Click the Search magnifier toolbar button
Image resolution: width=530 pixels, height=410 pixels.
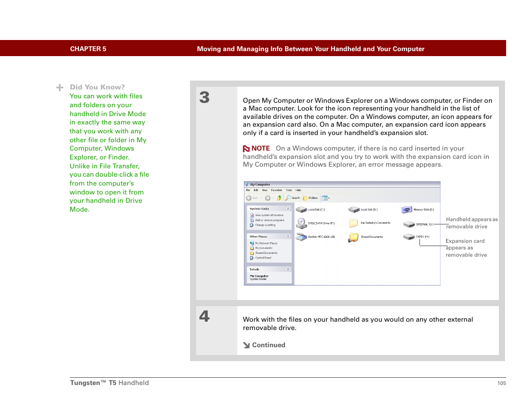293,198
